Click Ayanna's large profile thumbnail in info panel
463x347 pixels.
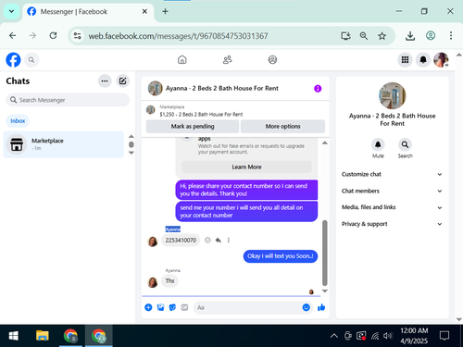click(392, 95)
